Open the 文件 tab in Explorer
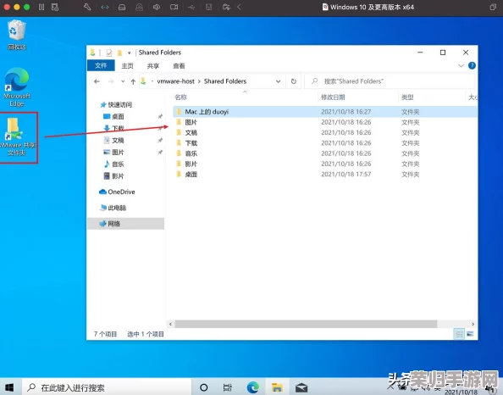 click(x=101, y=65)
